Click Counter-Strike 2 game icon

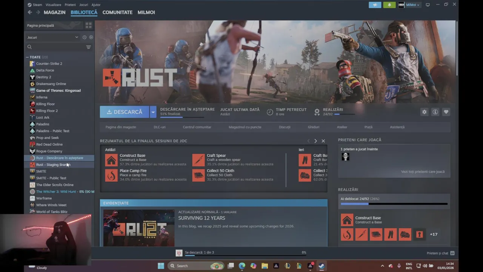[x=32, y=63]
